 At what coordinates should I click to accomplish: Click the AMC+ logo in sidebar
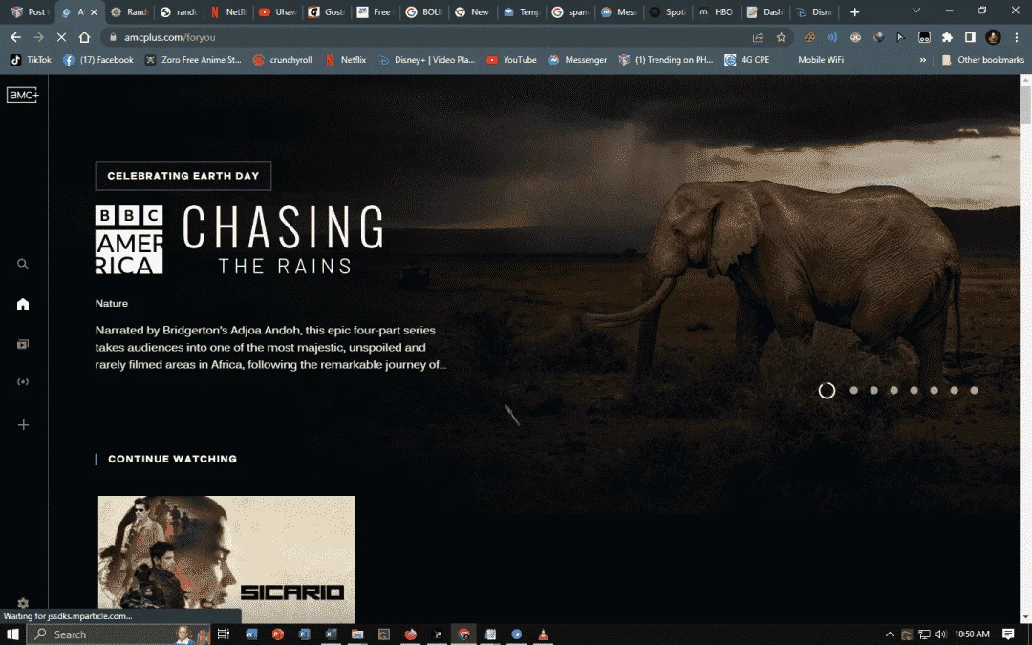tap(23, 95)
